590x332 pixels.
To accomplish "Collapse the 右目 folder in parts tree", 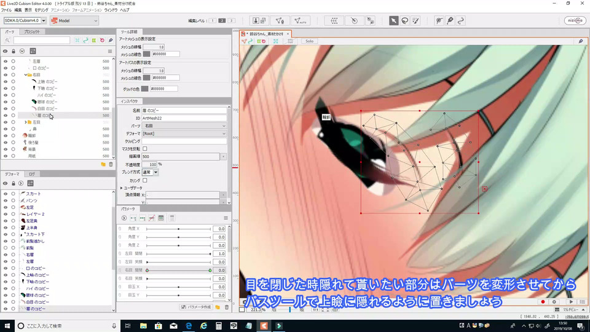I will pyautogui.click(x=26, y=75).
